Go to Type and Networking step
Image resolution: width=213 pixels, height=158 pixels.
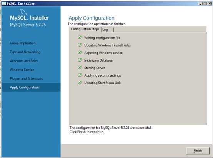pos(25,52)
